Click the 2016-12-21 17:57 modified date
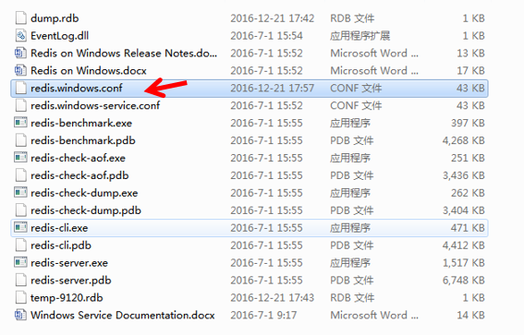This screenshot has width=524, height=335. 273,88
